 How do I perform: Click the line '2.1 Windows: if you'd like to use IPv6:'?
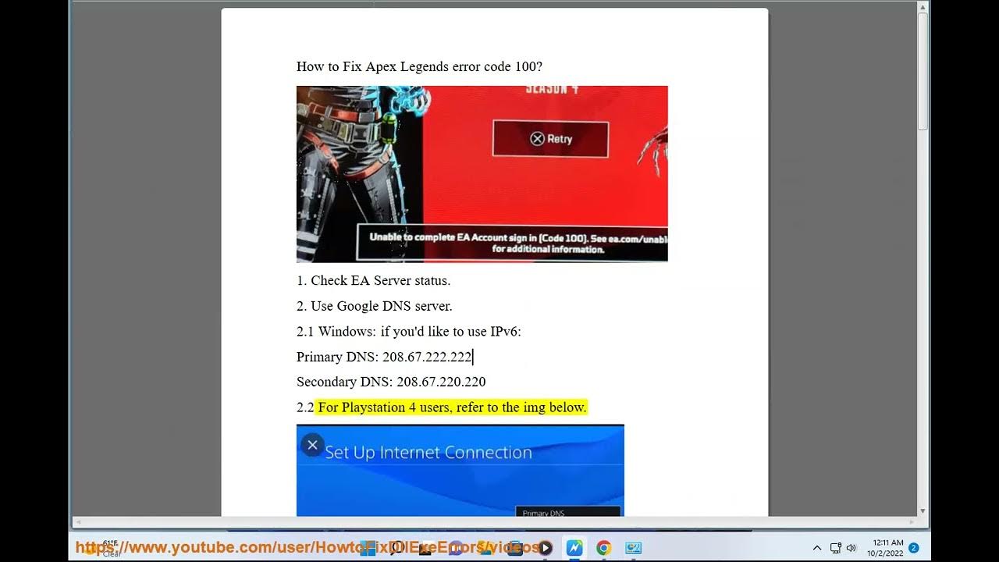coord(408,332)
